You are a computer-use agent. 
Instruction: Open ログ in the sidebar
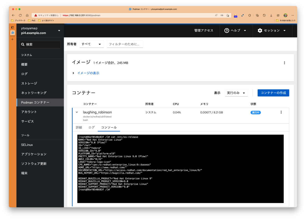pos(40,74)
